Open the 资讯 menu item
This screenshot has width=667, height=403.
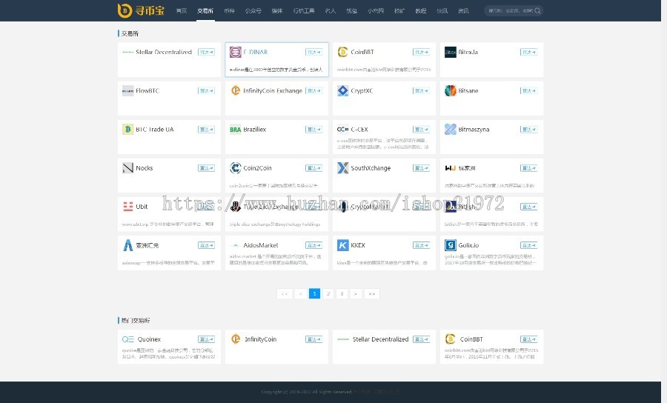tap(463, 10)
